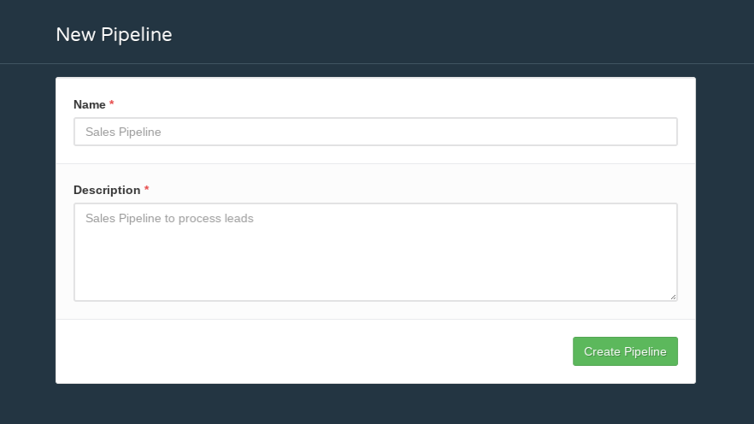Click the 'Sales Pipeline to process leads' placeholder
The width and height of the screenshot is (754, 424).
click(x=169, y=219)
